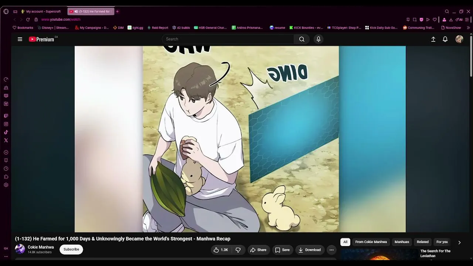Open the Disney+ bookmark
Screen dimensions: 473x266
[x=53, y=28]
